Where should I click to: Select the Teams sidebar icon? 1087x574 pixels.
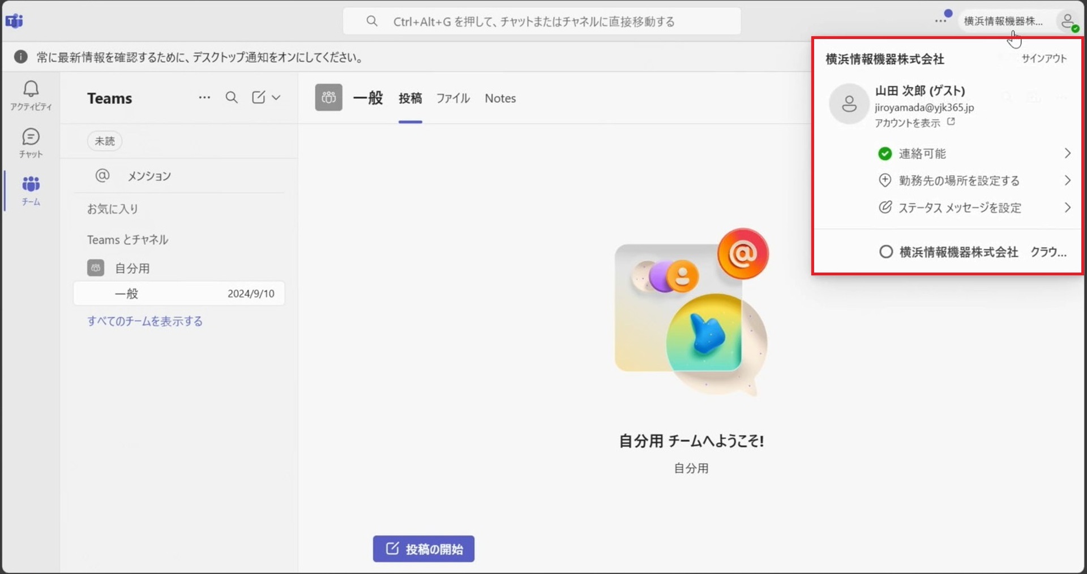click(x=31, y=191)
